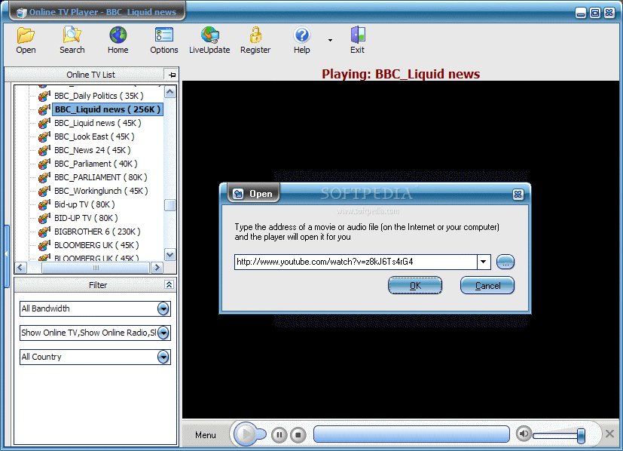The height and width of the screenshot is (451, 623).
Task: Click the icon beside Bid-up TV (80K)
Action: tap(44, 204)
